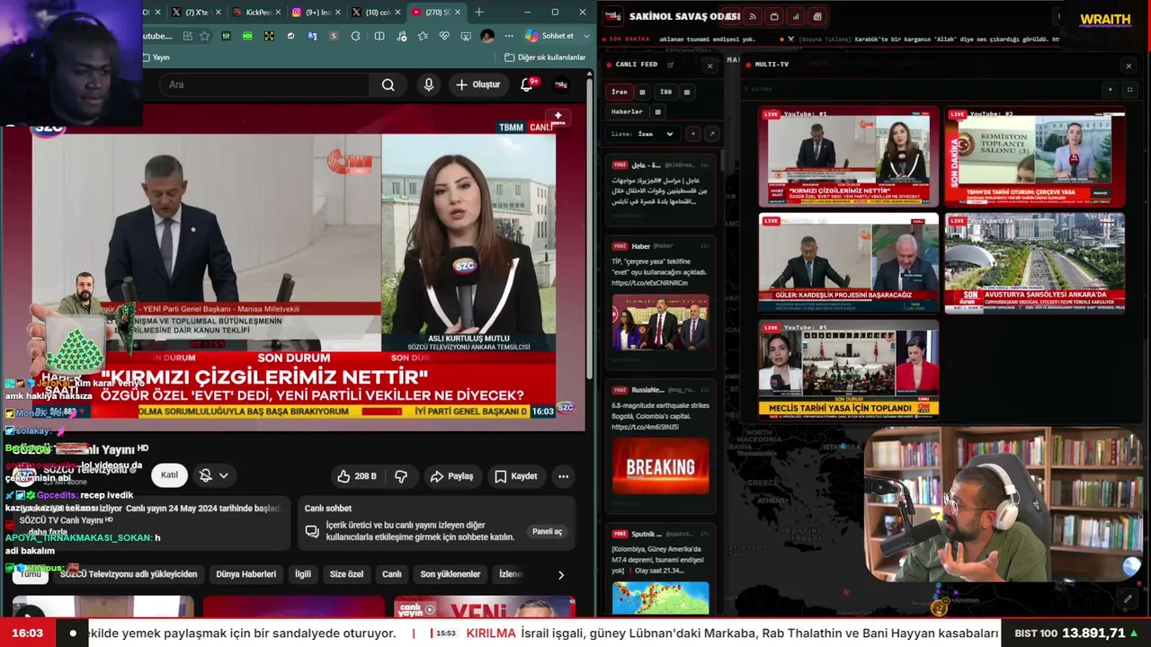Expand Multi-TV to fullscreen
Viewport: 1151px width, 647px height.
[1129, 90]
